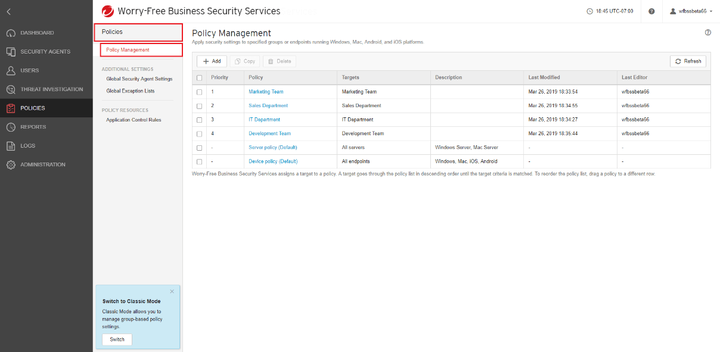Screen dimensions: 720x352
Task: Click the help question mark in header
Action: point(651,11)
